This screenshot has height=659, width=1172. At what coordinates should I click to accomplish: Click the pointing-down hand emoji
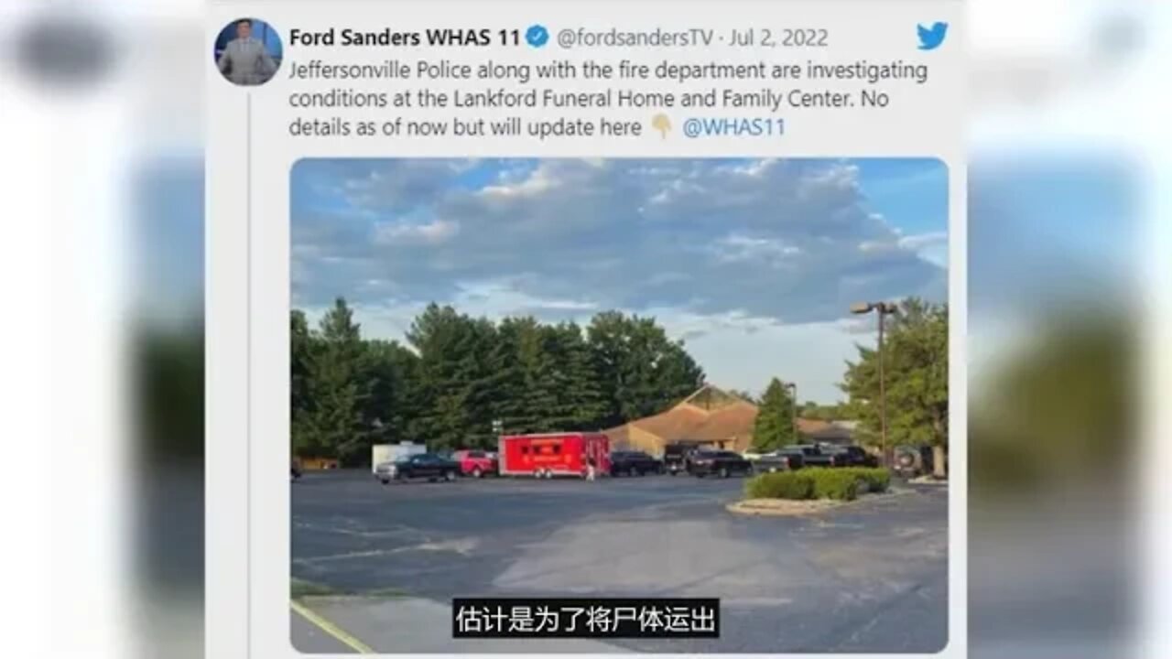pyautogui.click(x=661, y=126)
